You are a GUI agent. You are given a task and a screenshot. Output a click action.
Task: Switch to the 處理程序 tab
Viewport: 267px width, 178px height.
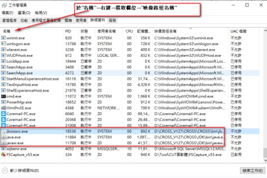[x=9, y=20]
